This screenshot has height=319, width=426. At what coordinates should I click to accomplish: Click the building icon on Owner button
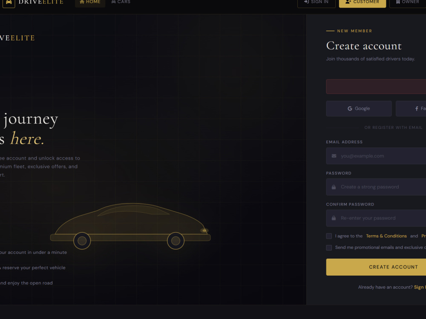(x=398, y=2)
